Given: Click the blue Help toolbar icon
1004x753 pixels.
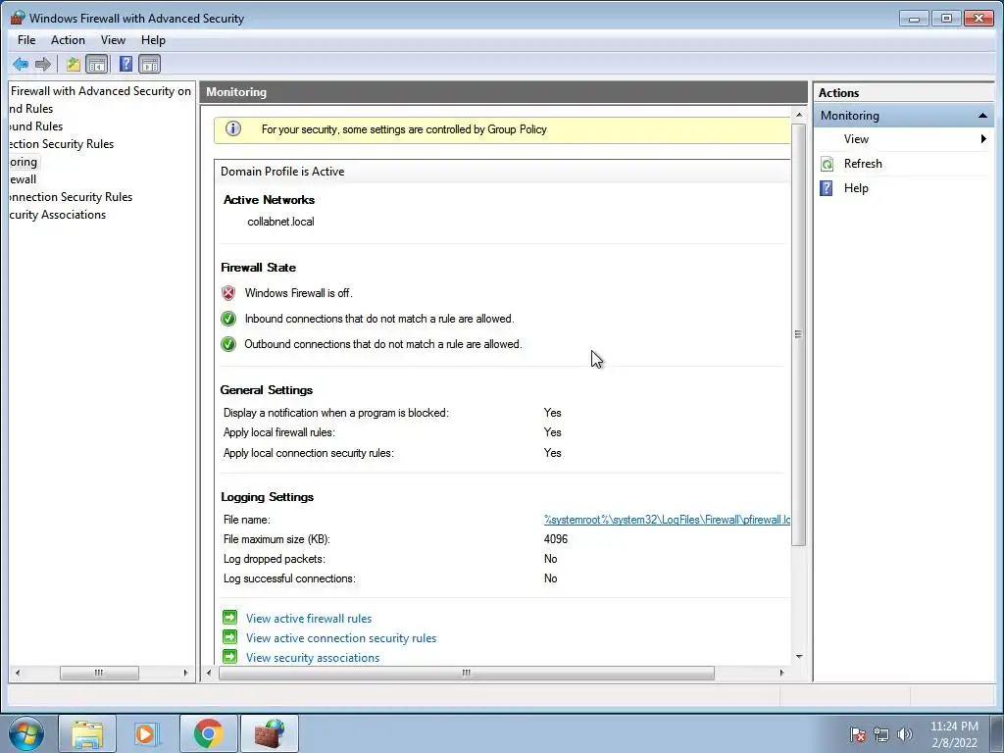Looking at the screenshot, I should (x=126, y=64).
